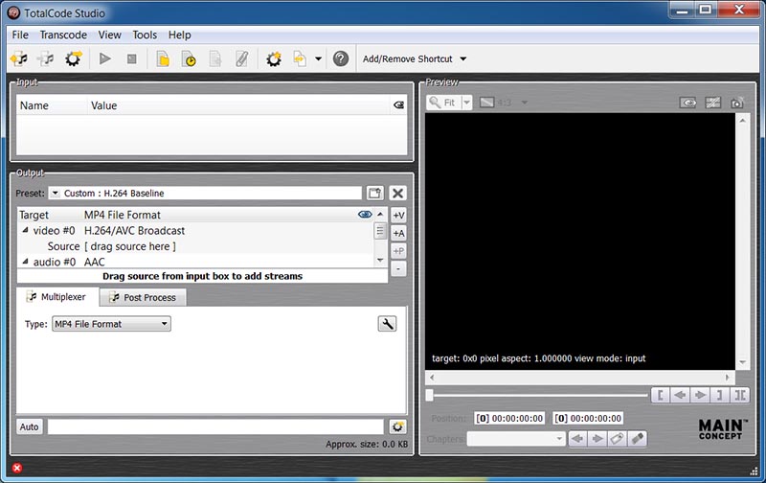Viewport: 766px width, 483px height.
Task: Collapse the audio #0 tree node
Action: point(26,262)
